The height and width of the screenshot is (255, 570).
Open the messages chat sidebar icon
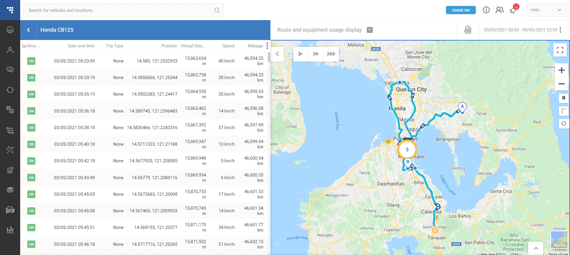point(10,70)
